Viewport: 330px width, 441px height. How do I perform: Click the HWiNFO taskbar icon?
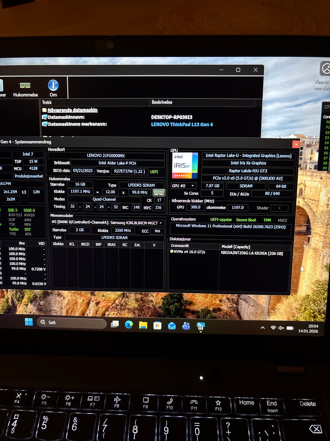(200, 326)
